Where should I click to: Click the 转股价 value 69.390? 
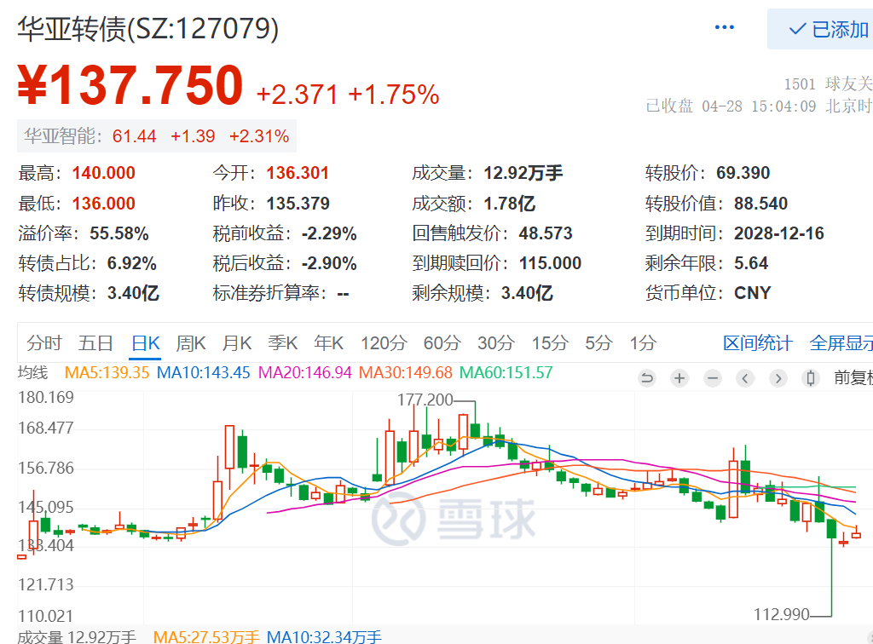[x=743, y=173]
